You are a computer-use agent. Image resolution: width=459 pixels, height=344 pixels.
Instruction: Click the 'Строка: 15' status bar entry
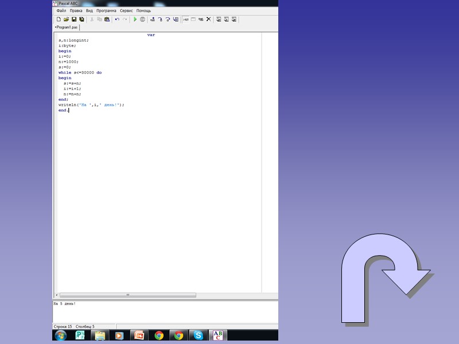(63, 326)
